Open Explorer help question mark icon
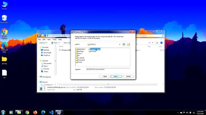 coord(162,43)
